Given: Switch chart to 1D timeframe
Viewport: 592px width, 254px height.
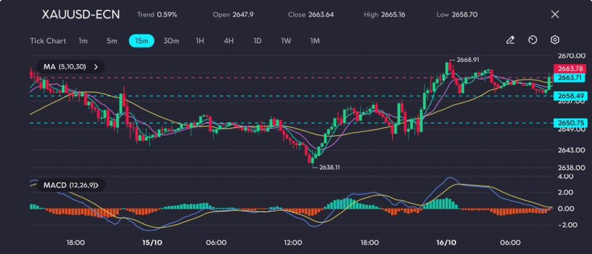Looking at the screenshot, I should pyautogui.click(x=257, y=41).
